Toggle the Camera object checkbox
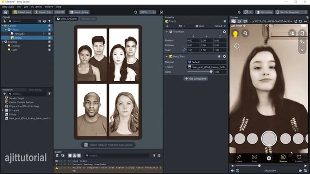The image size is (310, 174). pyautogui.click(x=49, y=26)
